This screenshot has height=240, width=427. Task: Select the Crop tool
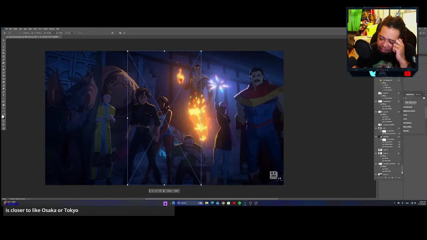pos(3,53)
